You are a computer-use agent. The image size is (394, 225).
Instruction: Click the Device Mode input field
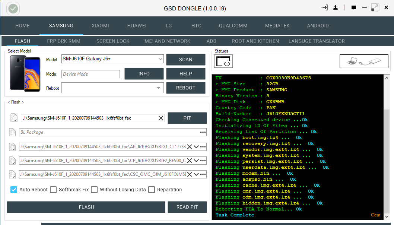[91, 74]
